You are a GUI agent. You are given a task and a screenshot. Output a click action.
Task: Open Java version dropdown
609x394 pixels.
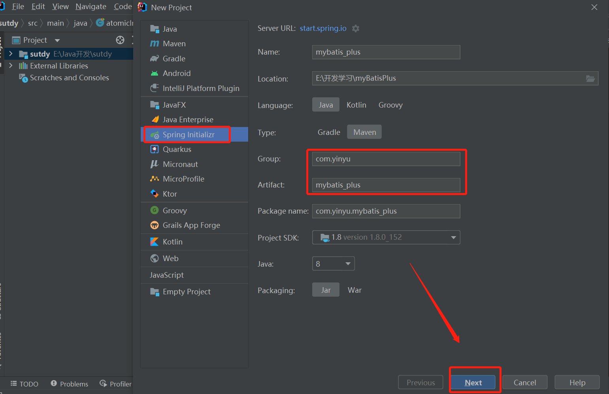[333, 263]
